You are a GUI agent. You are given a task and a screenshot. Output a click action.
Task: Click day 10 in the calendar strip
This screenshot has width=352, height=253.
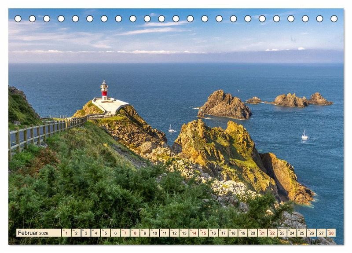click(x=154, y=233)
